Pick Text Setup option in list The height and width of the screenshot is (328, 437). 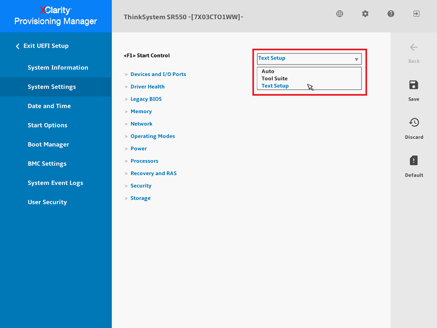275,86
